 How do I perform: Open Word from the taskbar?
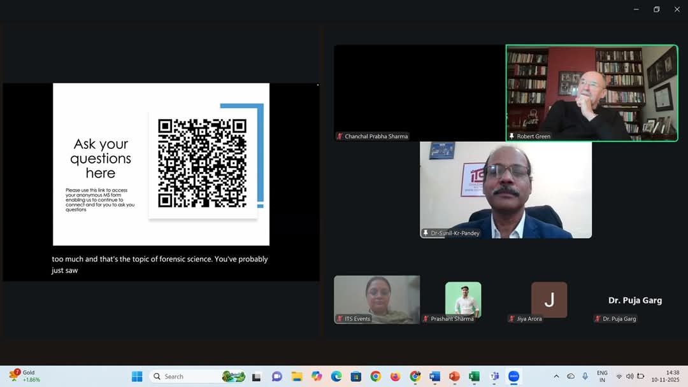click(434, 376)
